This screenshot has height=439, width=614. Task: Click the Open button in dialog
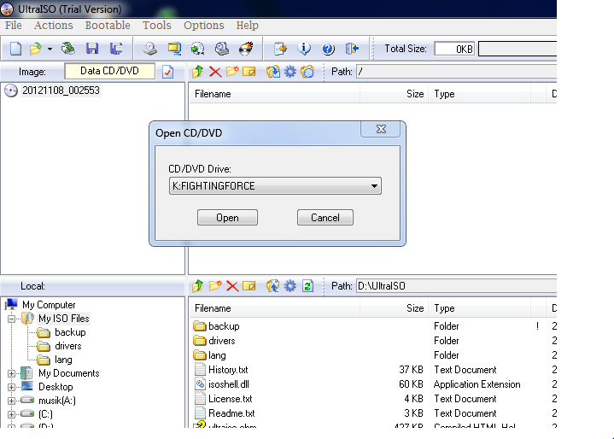tap(227, 217)
